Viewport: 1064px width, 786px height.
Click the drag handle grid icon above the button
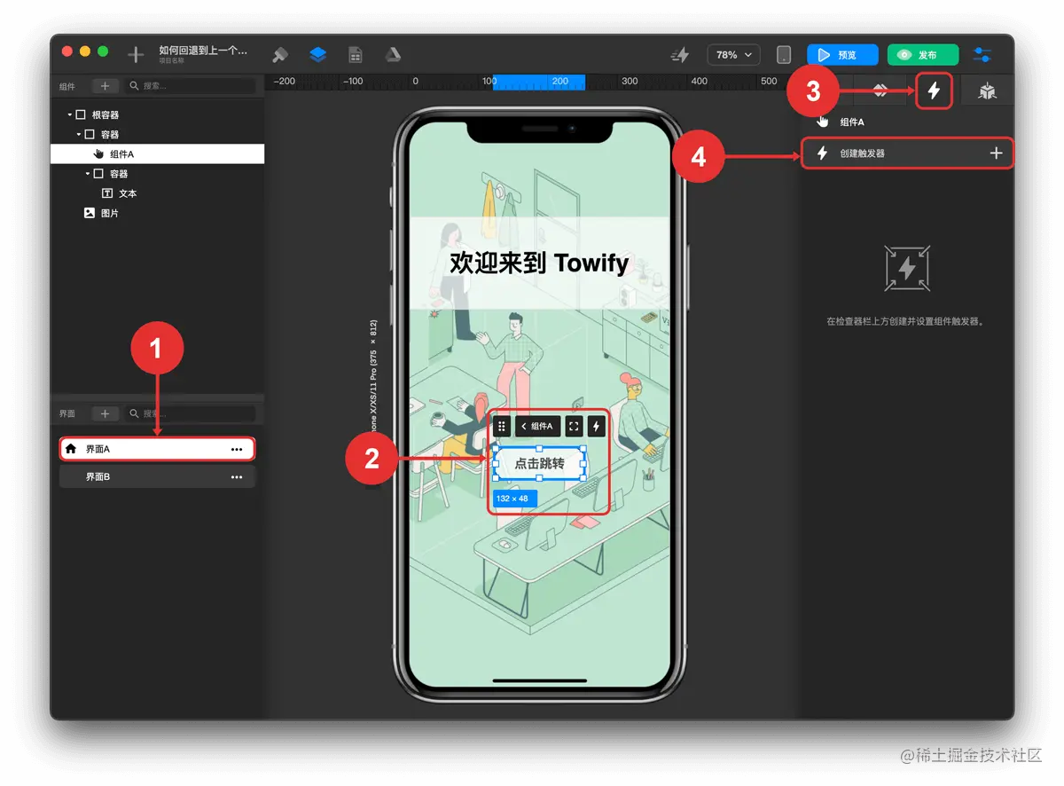point(502,427)
